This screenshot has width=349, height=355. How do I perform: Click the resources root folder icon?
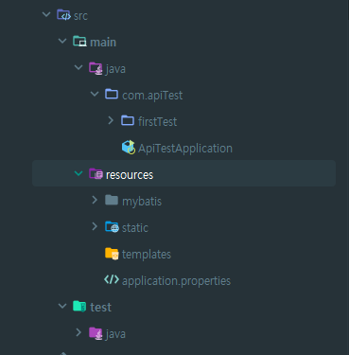coord(96,173)
